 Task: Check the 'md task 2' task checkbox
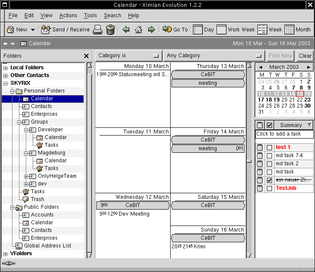269,164
